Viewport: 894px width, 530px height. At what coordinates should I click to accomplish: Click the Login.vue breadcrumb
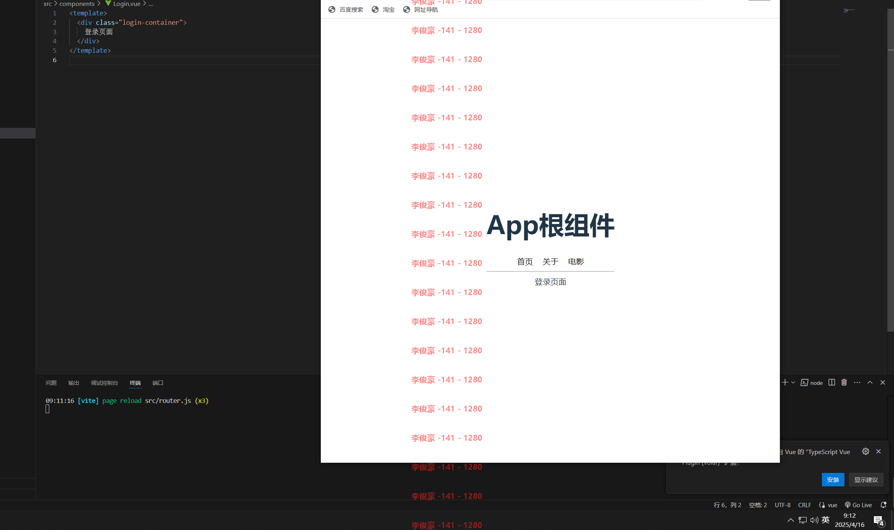tap(122, 4)
